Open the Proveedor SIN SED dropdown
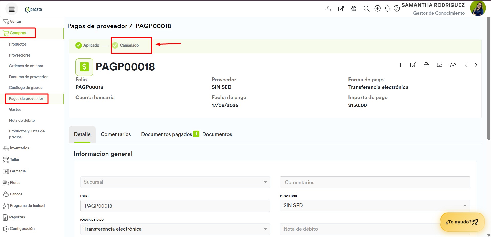This screenshot has height=237, width=491. pos(375,206)
